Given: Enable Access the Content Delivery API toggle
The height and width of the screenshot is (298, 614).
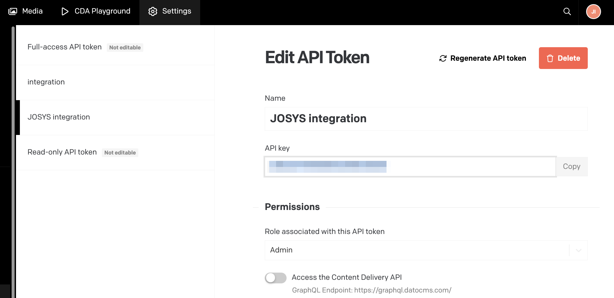Looking at the screenshot, I should point(275,278).
